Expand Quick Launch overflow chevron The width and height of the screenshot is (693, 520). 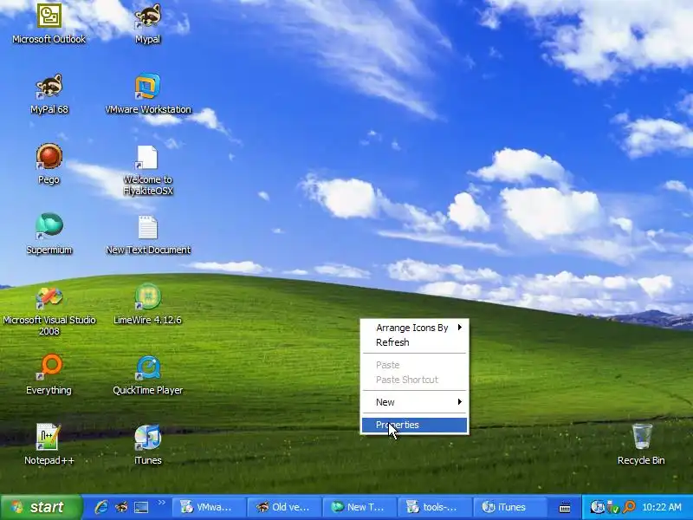[161, 502]
